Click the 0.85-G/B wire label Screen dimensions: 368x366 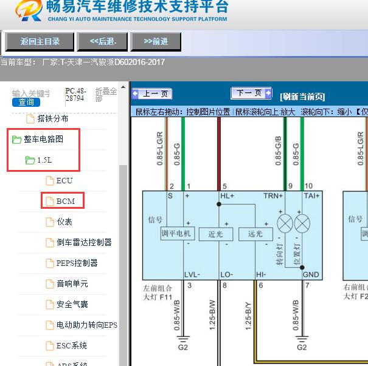click(278, 151)
